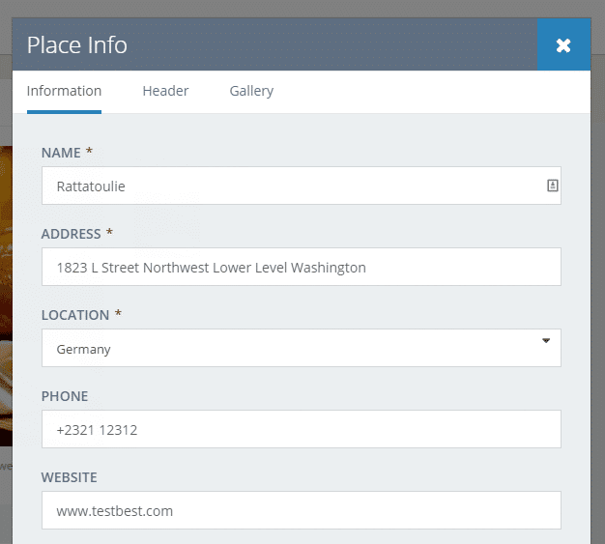Click the Place Info dialog title
The image size is (605, 544).
[77, 45]
